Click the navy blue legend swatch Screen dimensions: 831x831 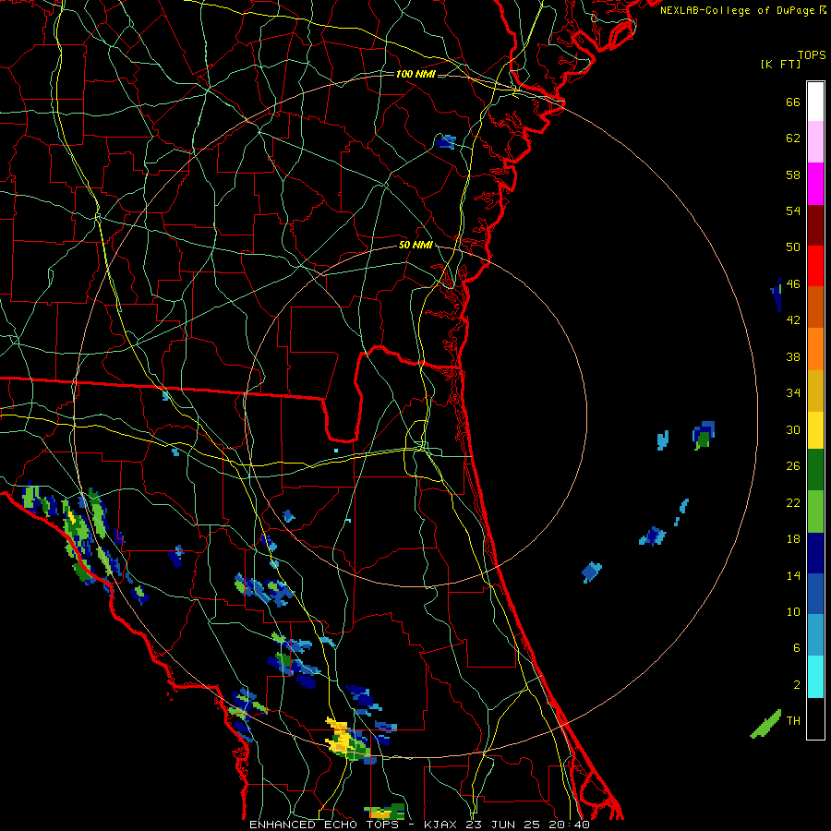[815, 553]
